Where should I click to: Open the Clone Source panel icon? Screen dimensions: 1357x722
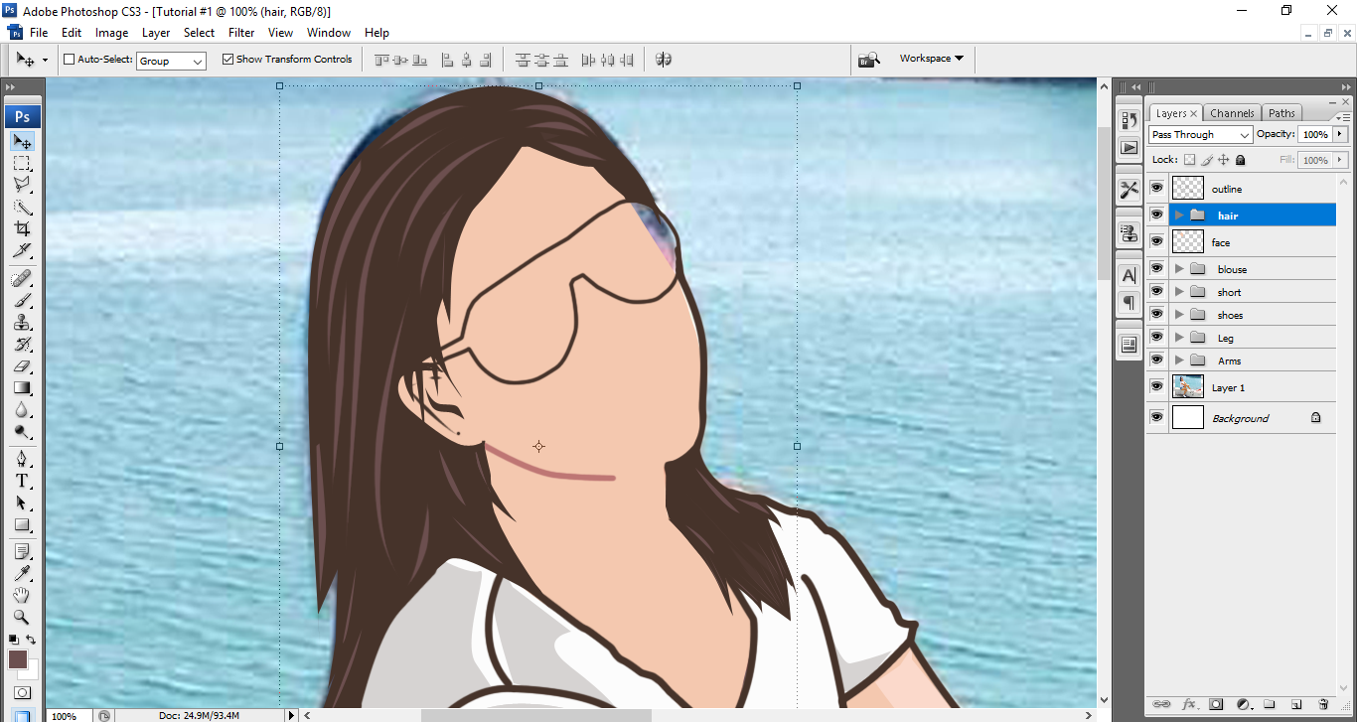coord(1130,233)
